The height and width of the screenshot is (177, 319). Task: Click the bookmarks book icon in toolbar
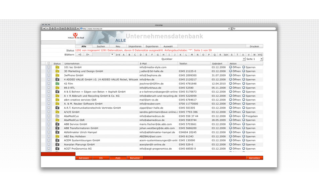click(63, 29)
